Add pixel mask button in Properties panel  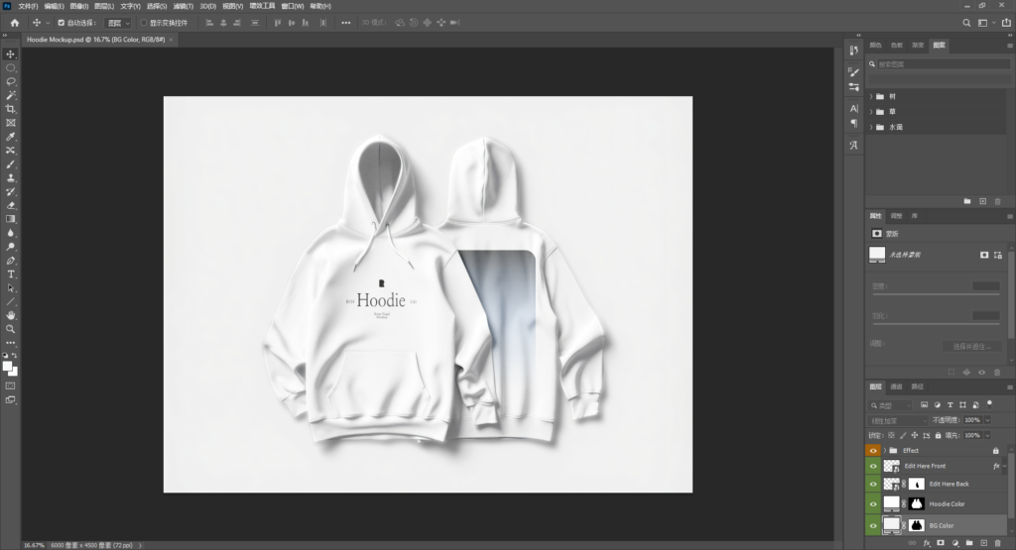[984, 255]
